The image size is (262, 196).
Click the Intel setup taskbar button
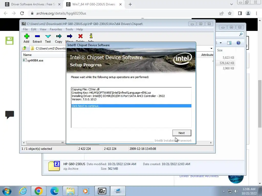(x=118, y=191)
